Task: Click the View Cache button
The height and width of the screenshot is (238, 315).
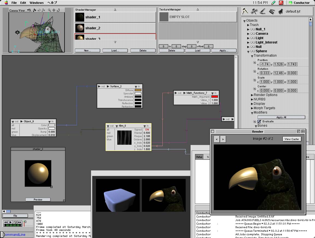Action: point(291,139)
